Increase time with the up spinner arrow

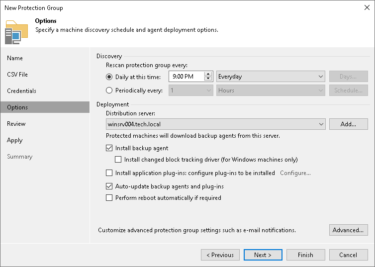point(208,74)
